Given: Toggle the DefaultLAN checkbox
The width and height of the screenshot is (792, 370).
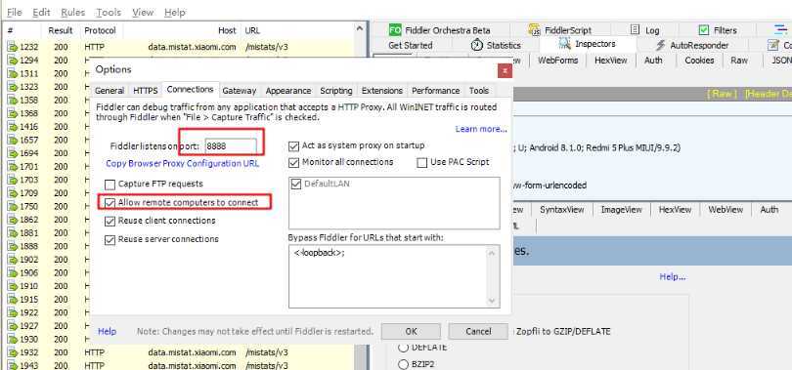Looking at the screenshot, I should coord(296,185).
